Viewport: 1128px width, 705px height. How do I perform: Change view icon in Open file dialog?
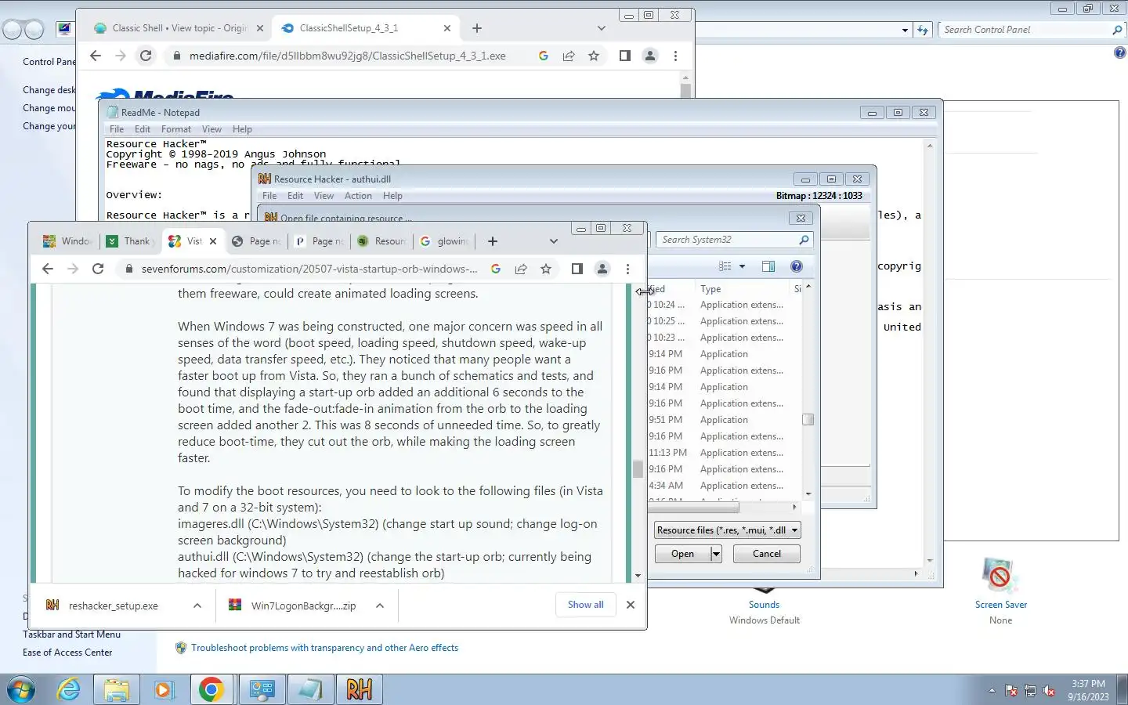[725, 266]
